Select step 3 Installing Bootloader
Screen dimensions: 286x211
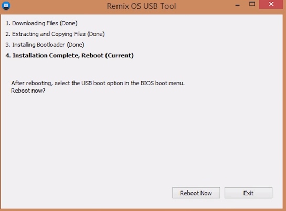[45, 45]
